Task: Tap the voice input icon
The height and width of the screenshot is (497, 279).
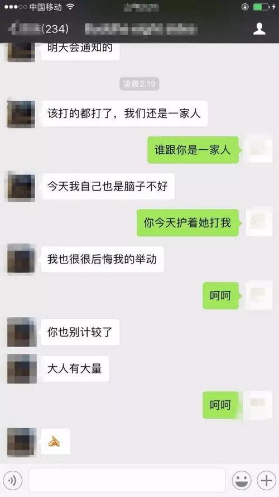Action: pyautogui.click(x=12, y=481)
